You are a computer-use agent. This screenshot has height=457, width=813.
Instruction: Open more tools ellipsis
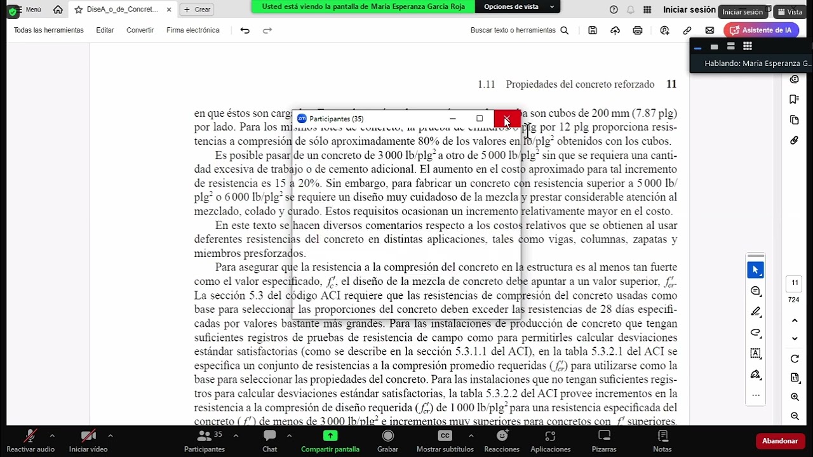(x=756, y=395)
